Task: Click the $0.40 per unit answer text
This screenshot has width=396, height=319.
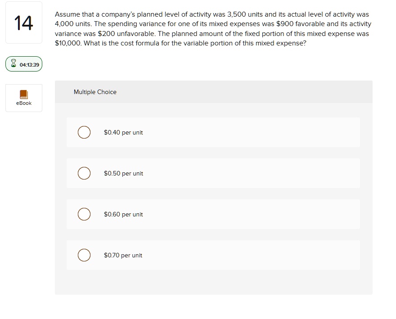Action: (123, 132)
